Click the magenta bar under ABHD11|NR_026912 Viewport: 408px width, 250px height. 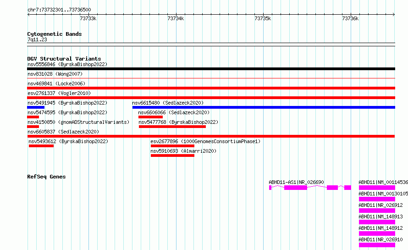(x=377, y=211)
